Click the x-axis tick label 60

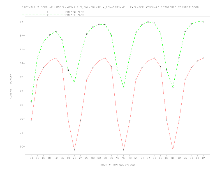tap(154, 158)
